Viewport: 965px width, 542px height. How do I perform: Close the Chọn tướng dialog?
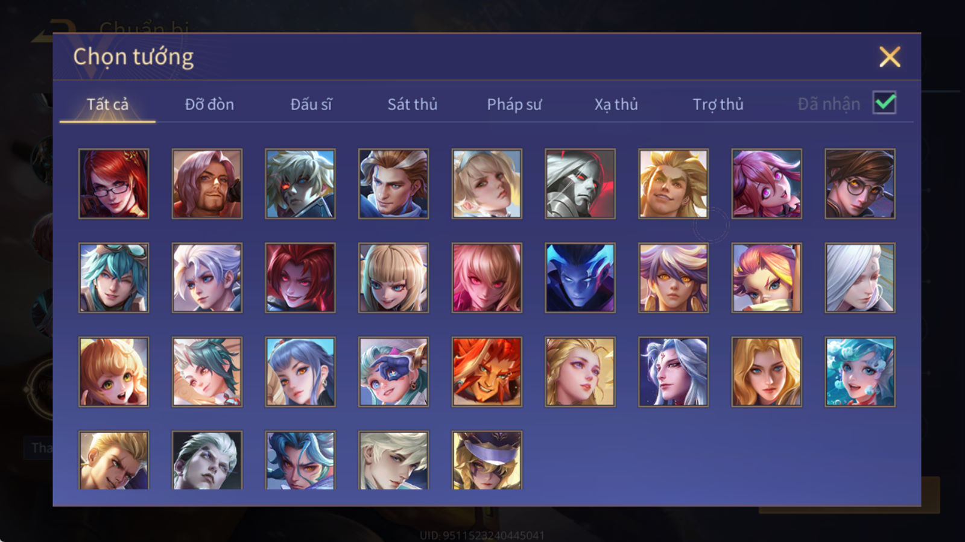[x=890, y=57]
